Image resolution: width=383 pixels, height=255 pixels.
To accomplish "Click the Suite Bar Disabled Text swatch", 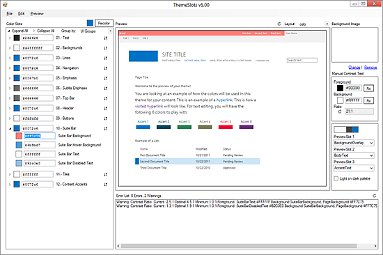I will tap(19, 163).
